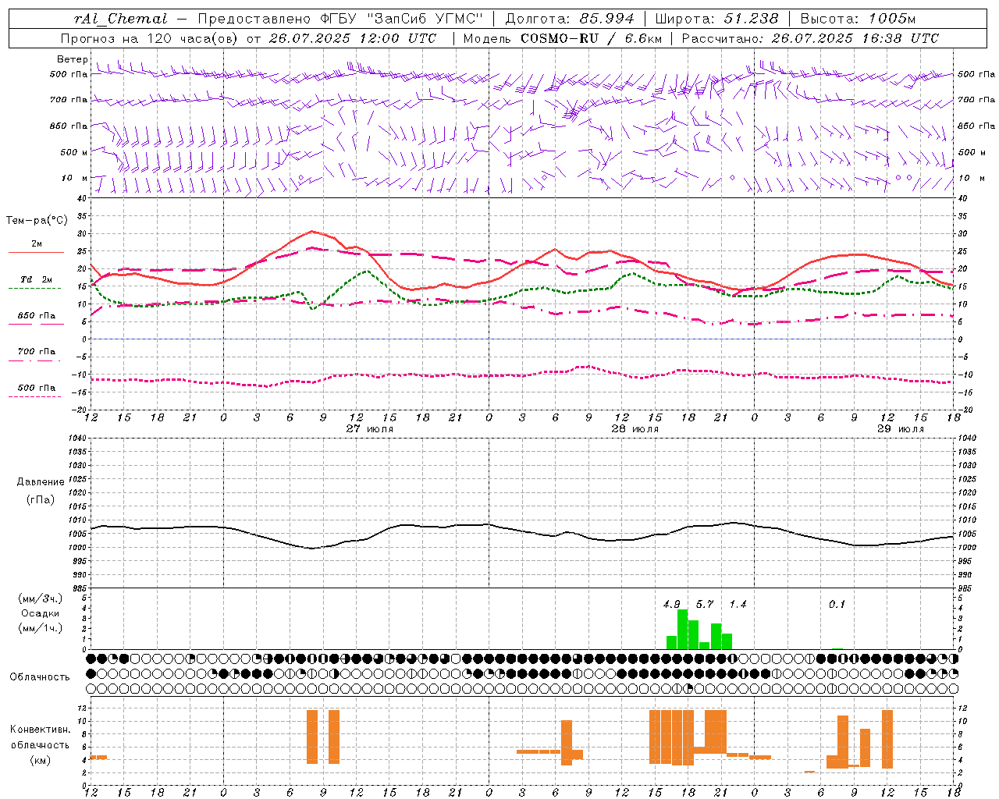The height and width of the screenshot is (799, 999).
Task: Click the Конвективн. label of convective cloud panel
Action: pyautogui.click(x=41, y=730)
